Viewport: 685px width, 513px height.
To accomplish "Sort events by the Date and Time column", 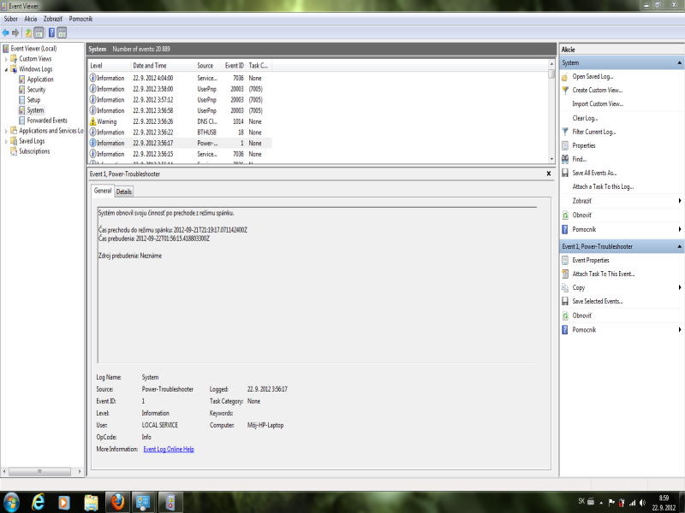I will tap(150, 65).
